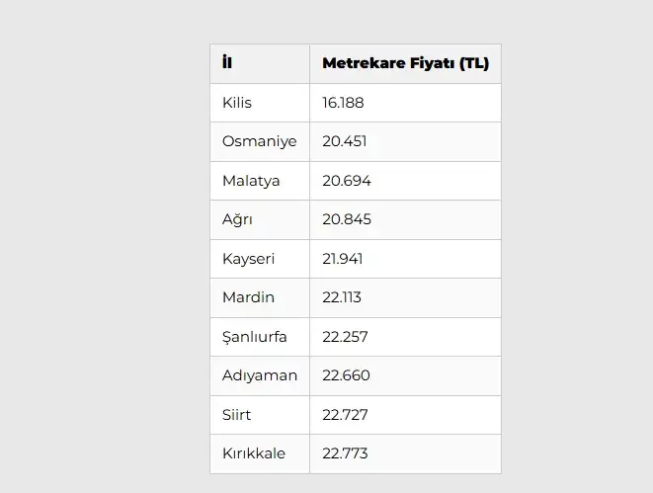
Task: Click the 22.257 price value
Action: coord(345,337)
